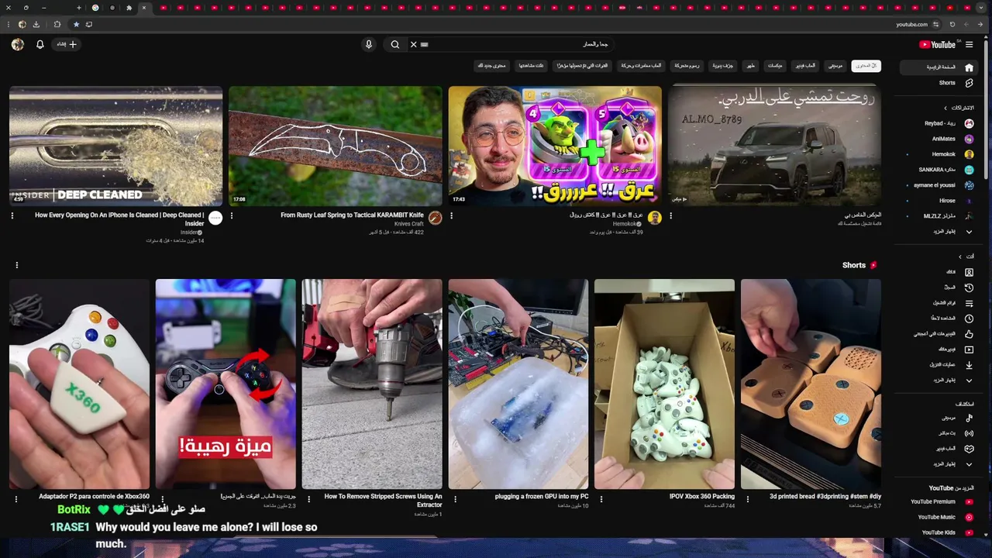Viewport: 992px width, 558px height.
Task: Open the account avatar menu
Action: point(18,44)
